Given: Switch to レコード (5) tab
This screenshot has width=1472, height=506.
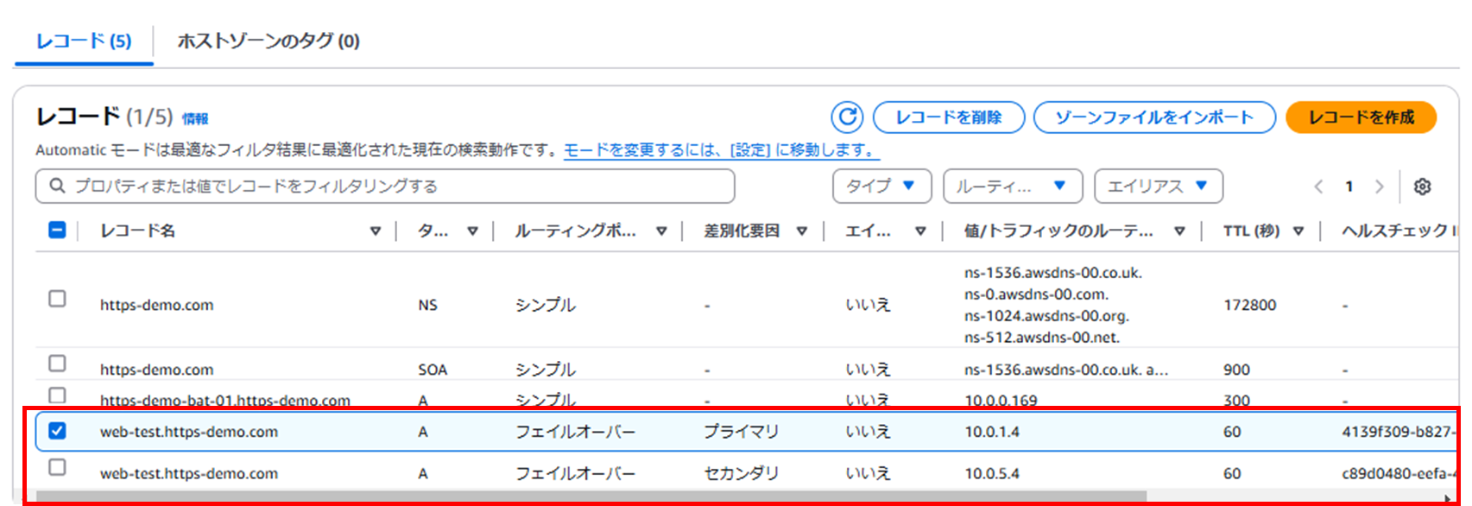Looking at the screenshot, I should click(84, 41).
